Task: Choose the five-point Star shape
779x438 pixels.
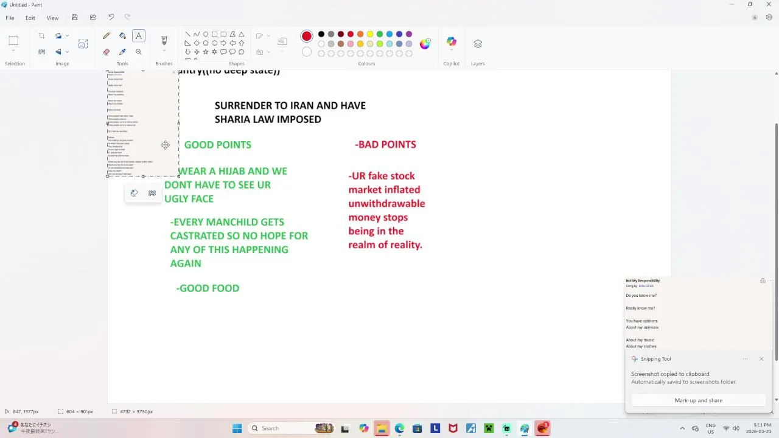Action: pyautogui.click(x=206, y=52)
